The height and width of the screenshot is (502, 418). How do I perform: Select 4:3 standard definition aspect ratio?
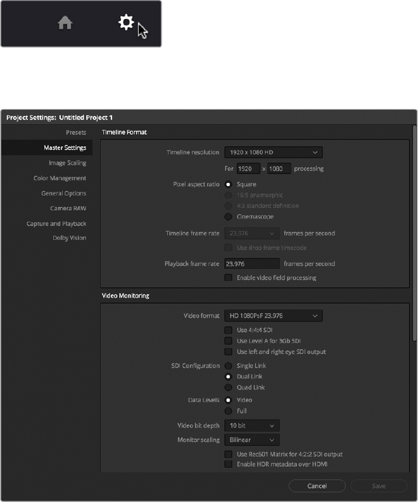click(228, 206)
